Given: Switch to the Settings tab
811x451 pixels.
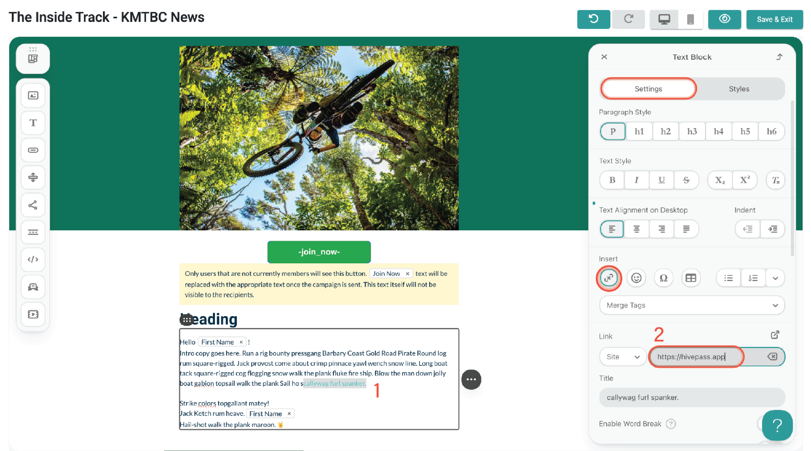Looking at the screenshot, I should pos(648,89).
